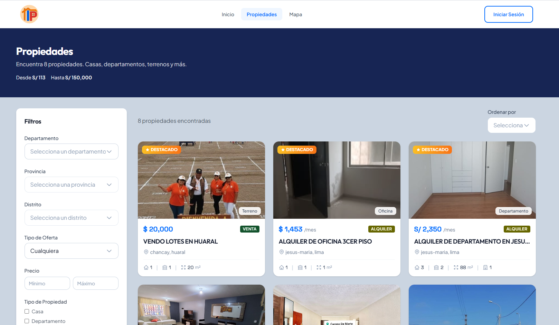Open the Distrito dropdown

coord(72,218)
